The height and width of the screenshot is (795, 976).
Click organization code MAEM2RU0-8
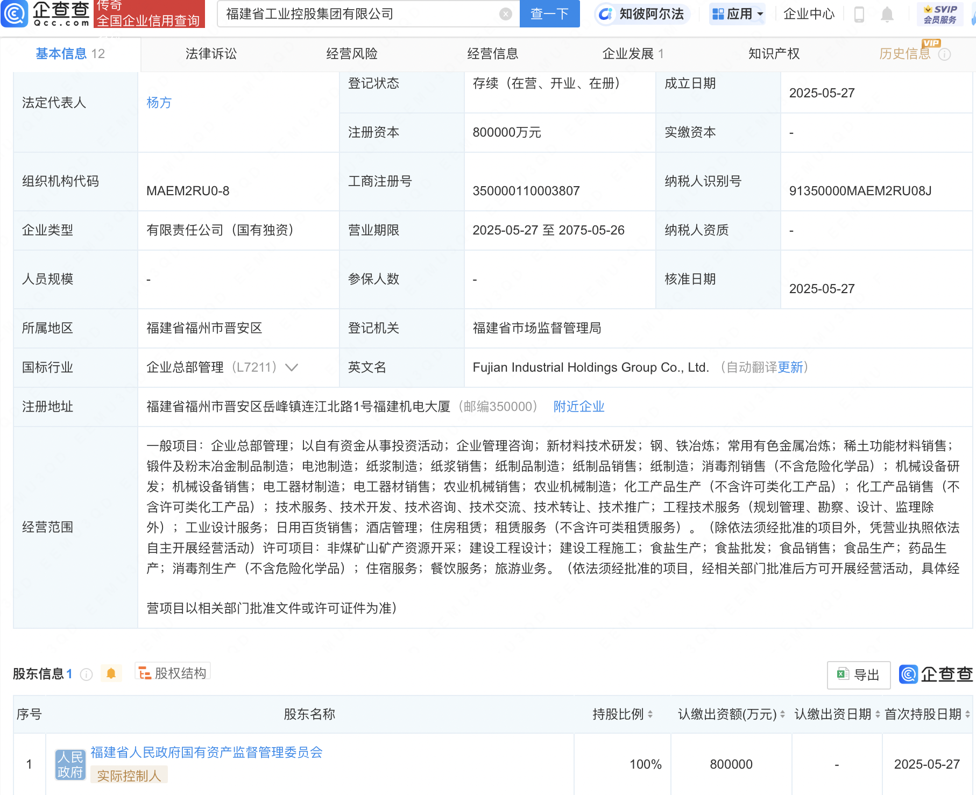[x=188, y=191]
